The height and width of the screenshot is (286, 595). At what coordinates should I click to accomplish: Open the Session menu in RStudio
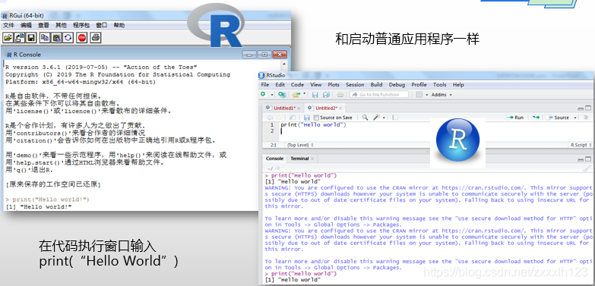(x=355, y=84)
